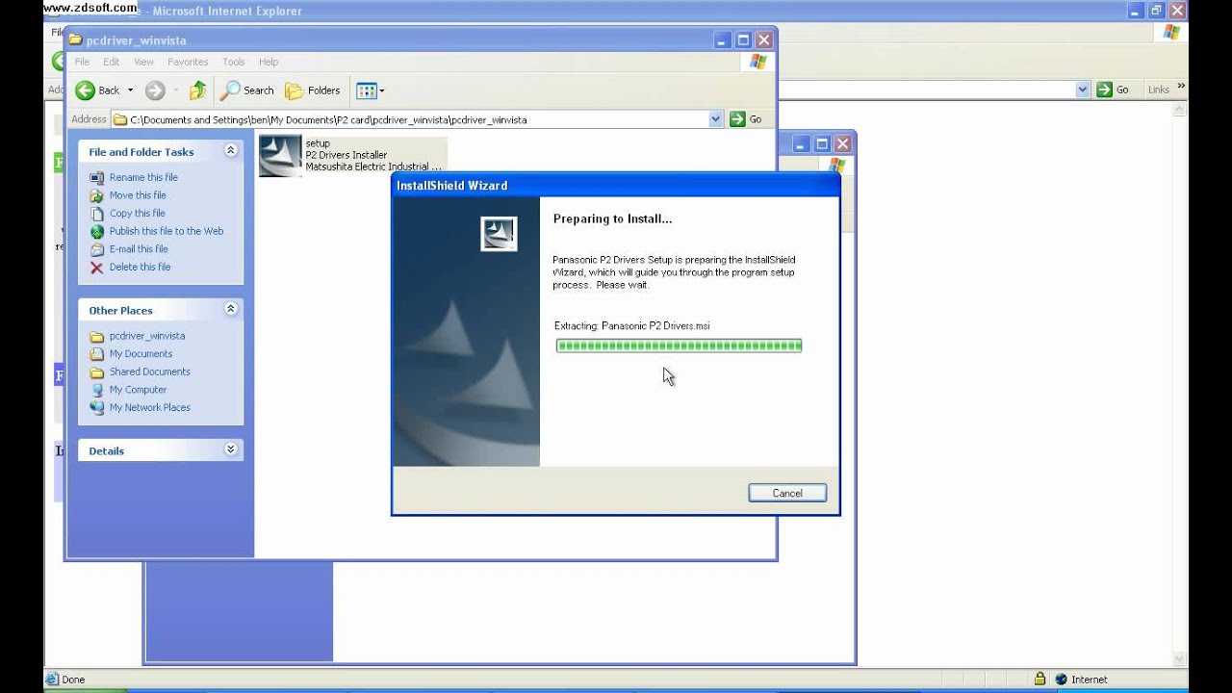Click the Explorer address path field
Screen dimensions: 1232x693
418,119
